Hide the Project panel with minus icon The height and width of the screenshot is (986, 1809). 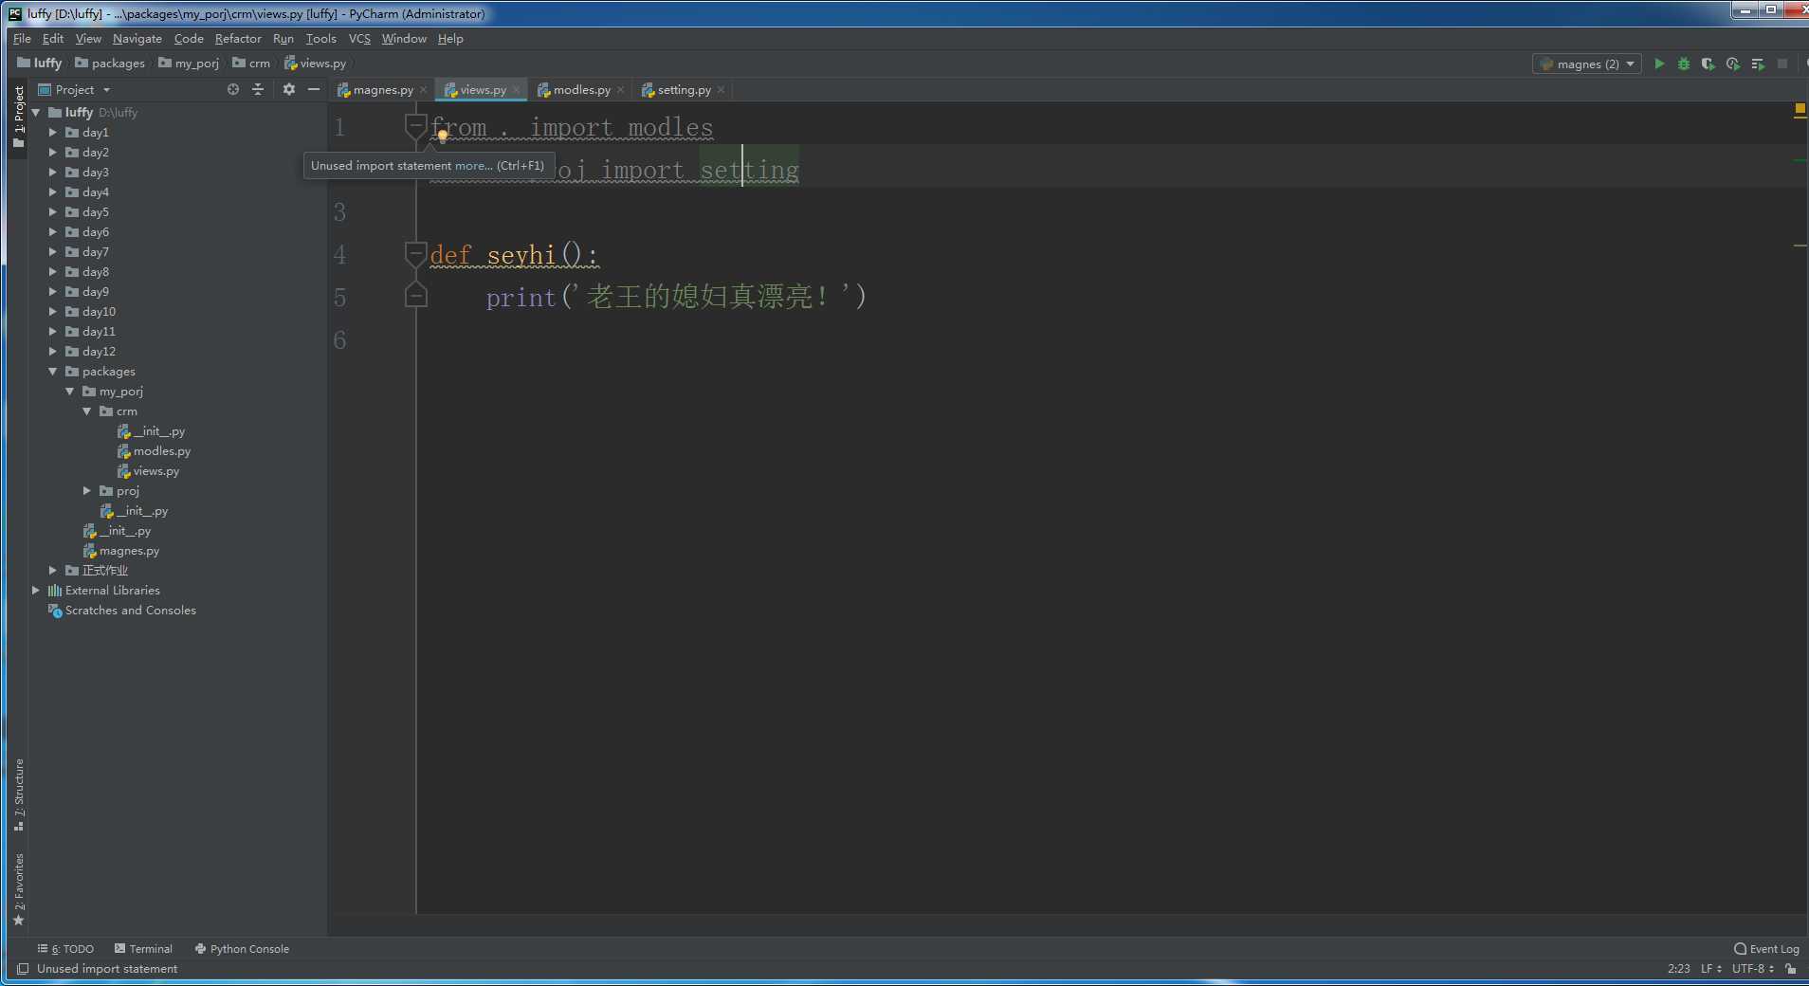314,89
